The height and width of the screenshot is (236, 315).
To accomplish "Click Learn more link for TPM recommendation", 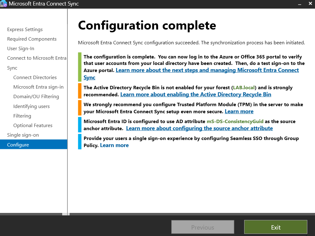I will (x=239, y=111).
